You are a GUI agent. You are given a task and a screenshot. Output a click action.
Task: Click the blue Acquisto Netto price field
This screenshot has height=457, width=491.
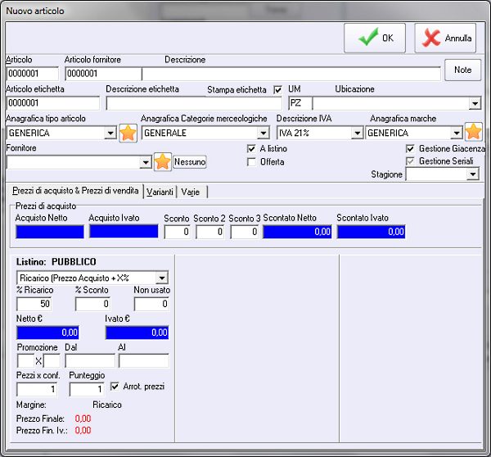click(x=49, y=232)
